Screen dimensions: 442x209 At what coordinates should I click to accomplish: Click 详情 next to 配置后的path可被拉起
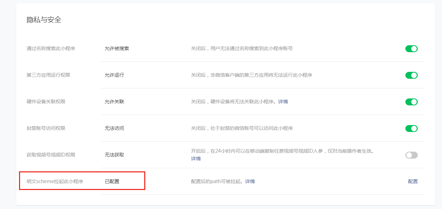[x=250, y=181]
